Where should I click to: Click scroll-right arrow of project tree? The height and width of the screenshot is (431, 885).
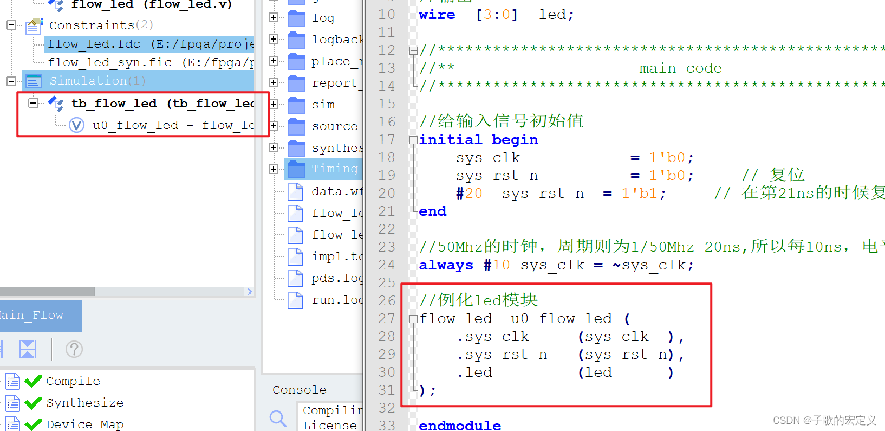click(249, 292)
